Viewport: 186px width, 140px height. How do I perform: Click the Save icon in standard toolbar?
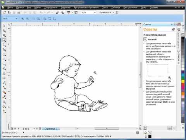[x=14, y=12]
